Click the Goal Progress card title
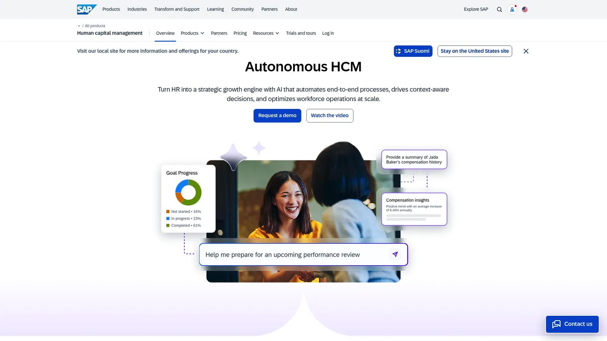 [x=182, y=173]
